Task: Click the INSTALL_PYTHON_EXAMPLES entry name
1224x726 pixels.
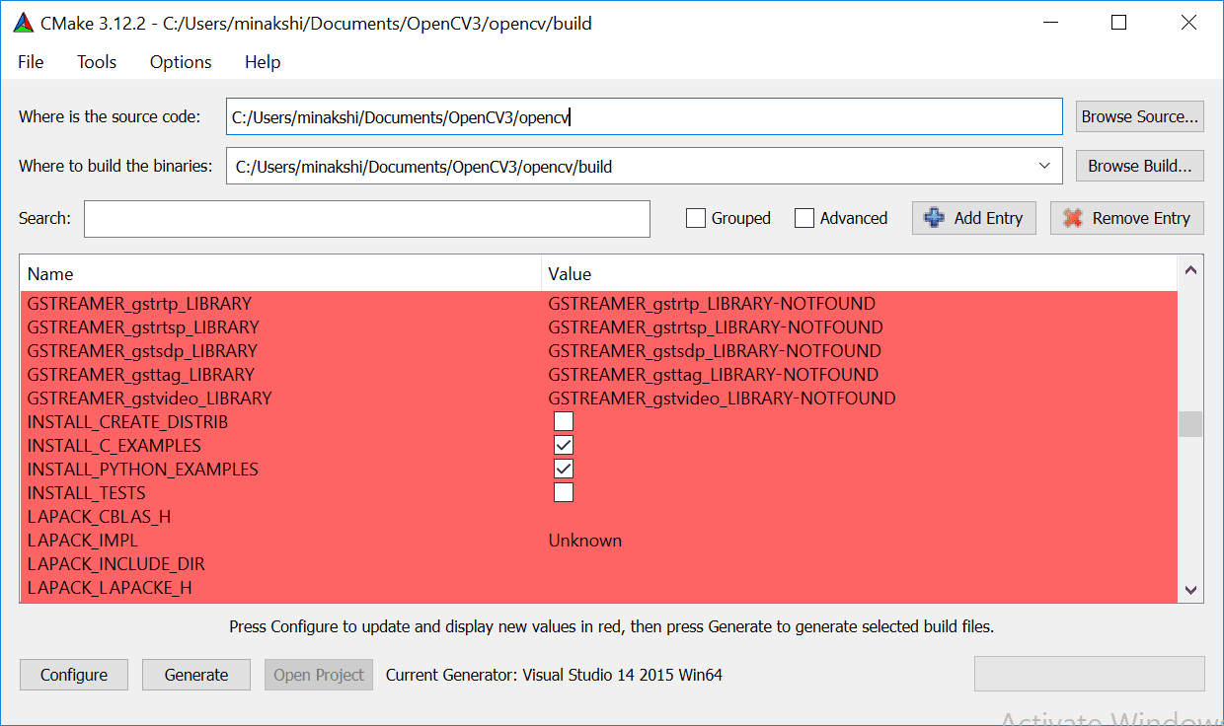Action: coord(143,469)
